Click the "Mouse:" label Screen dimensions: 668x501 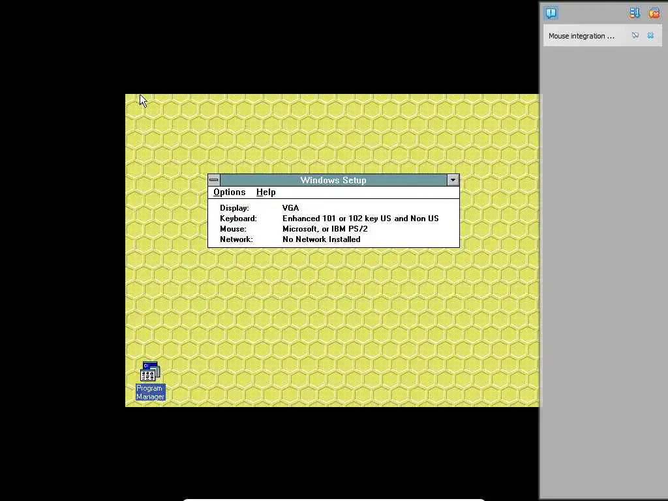233,229
